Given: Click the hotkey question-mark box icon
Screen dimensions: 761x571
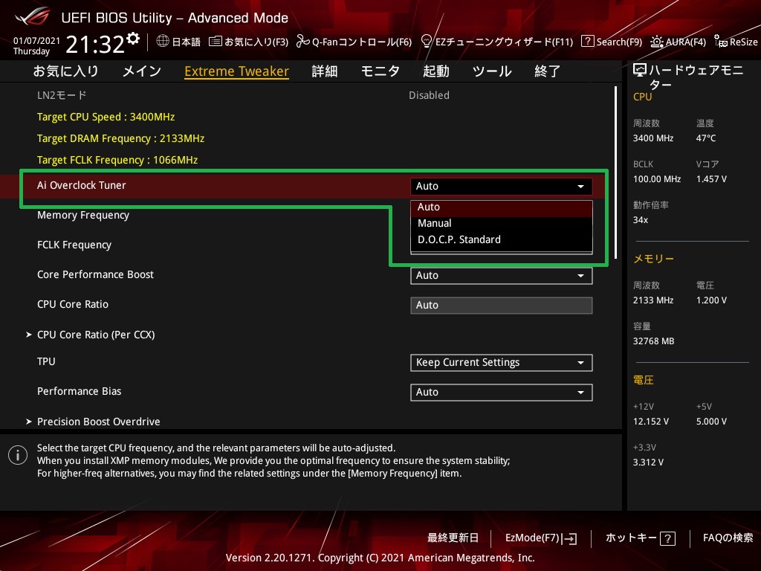Looking at the screenshot, I should click(667, 538).
